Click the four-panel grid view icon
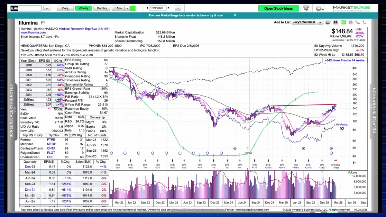 point(335,23)
